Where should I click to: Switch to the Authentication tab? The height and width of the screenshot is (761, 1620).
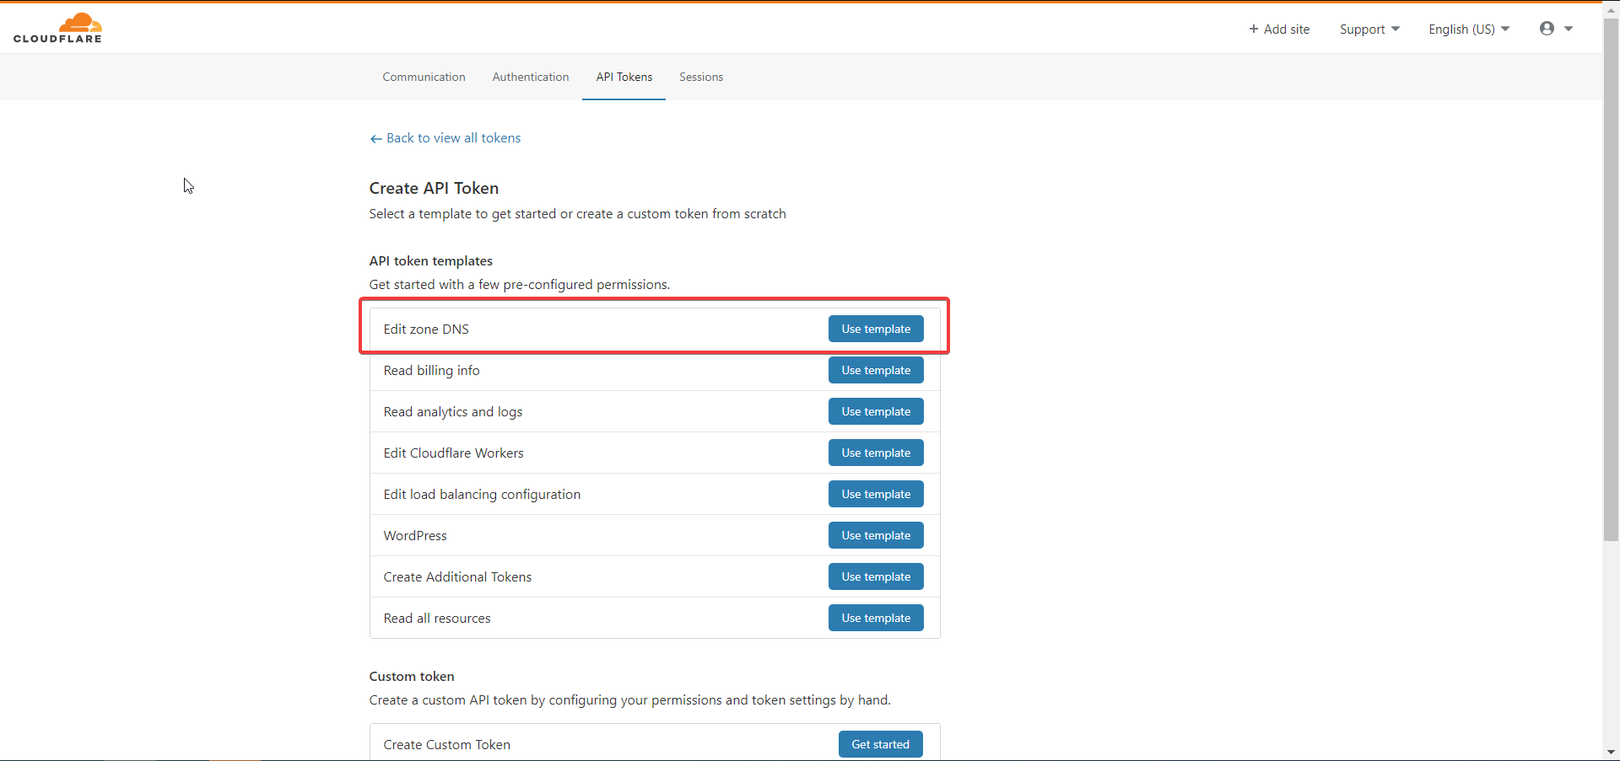click(531, 77)
